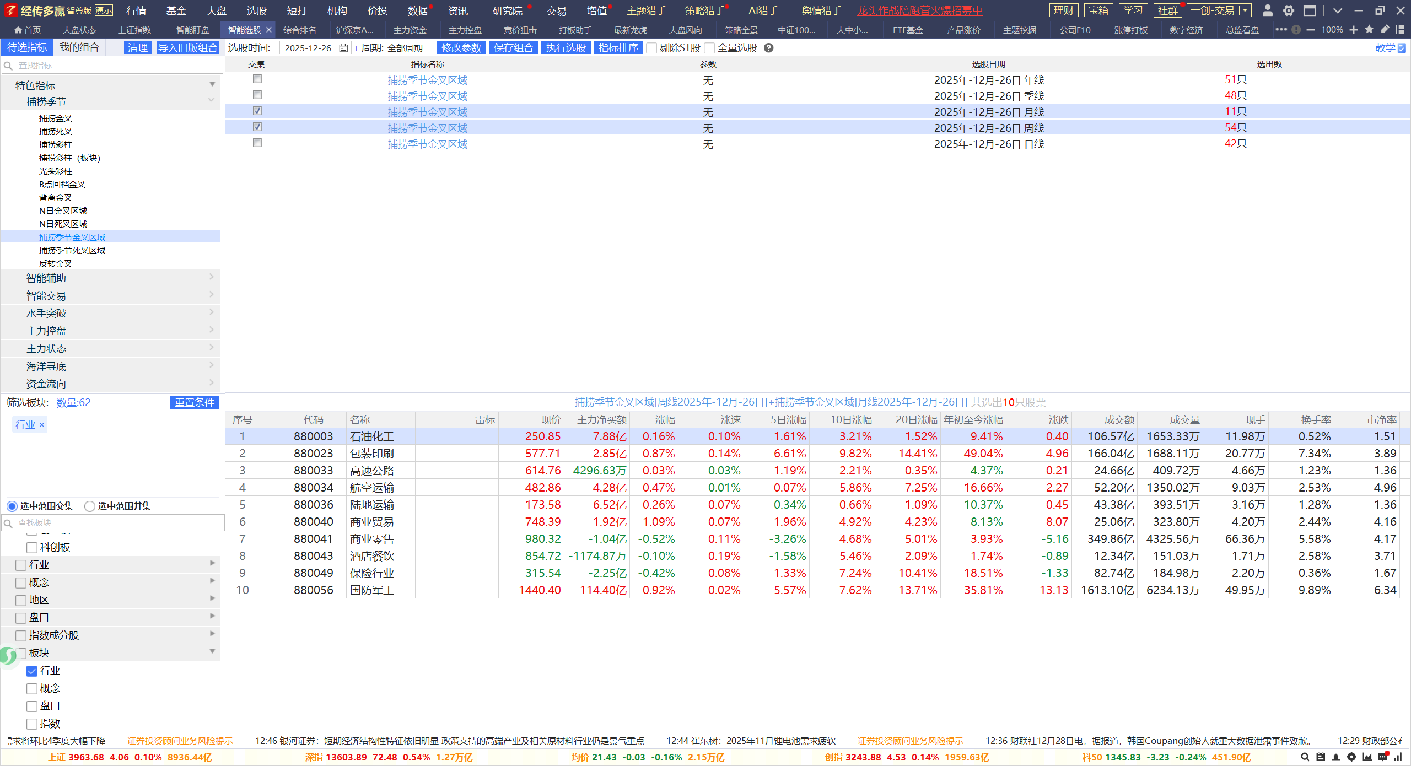This screenshot has height=766, width=1411.
Task: Click the star favorite icon in tab bar
Action: (1369, 30)
